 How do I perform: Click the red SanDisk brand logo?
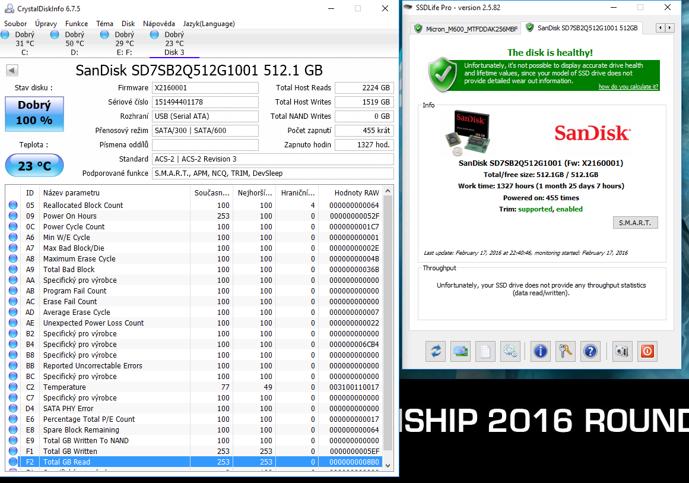click(592, 133)
